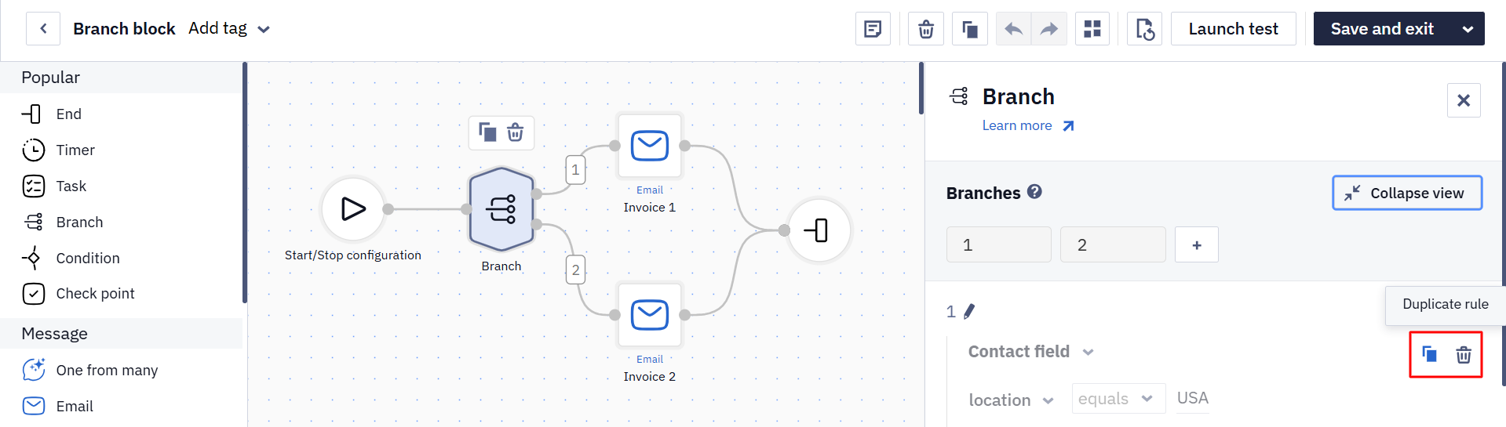The image size is (1506, 427).
Task: Expand the Contact field dropdown
Action: pos(1030,352)
